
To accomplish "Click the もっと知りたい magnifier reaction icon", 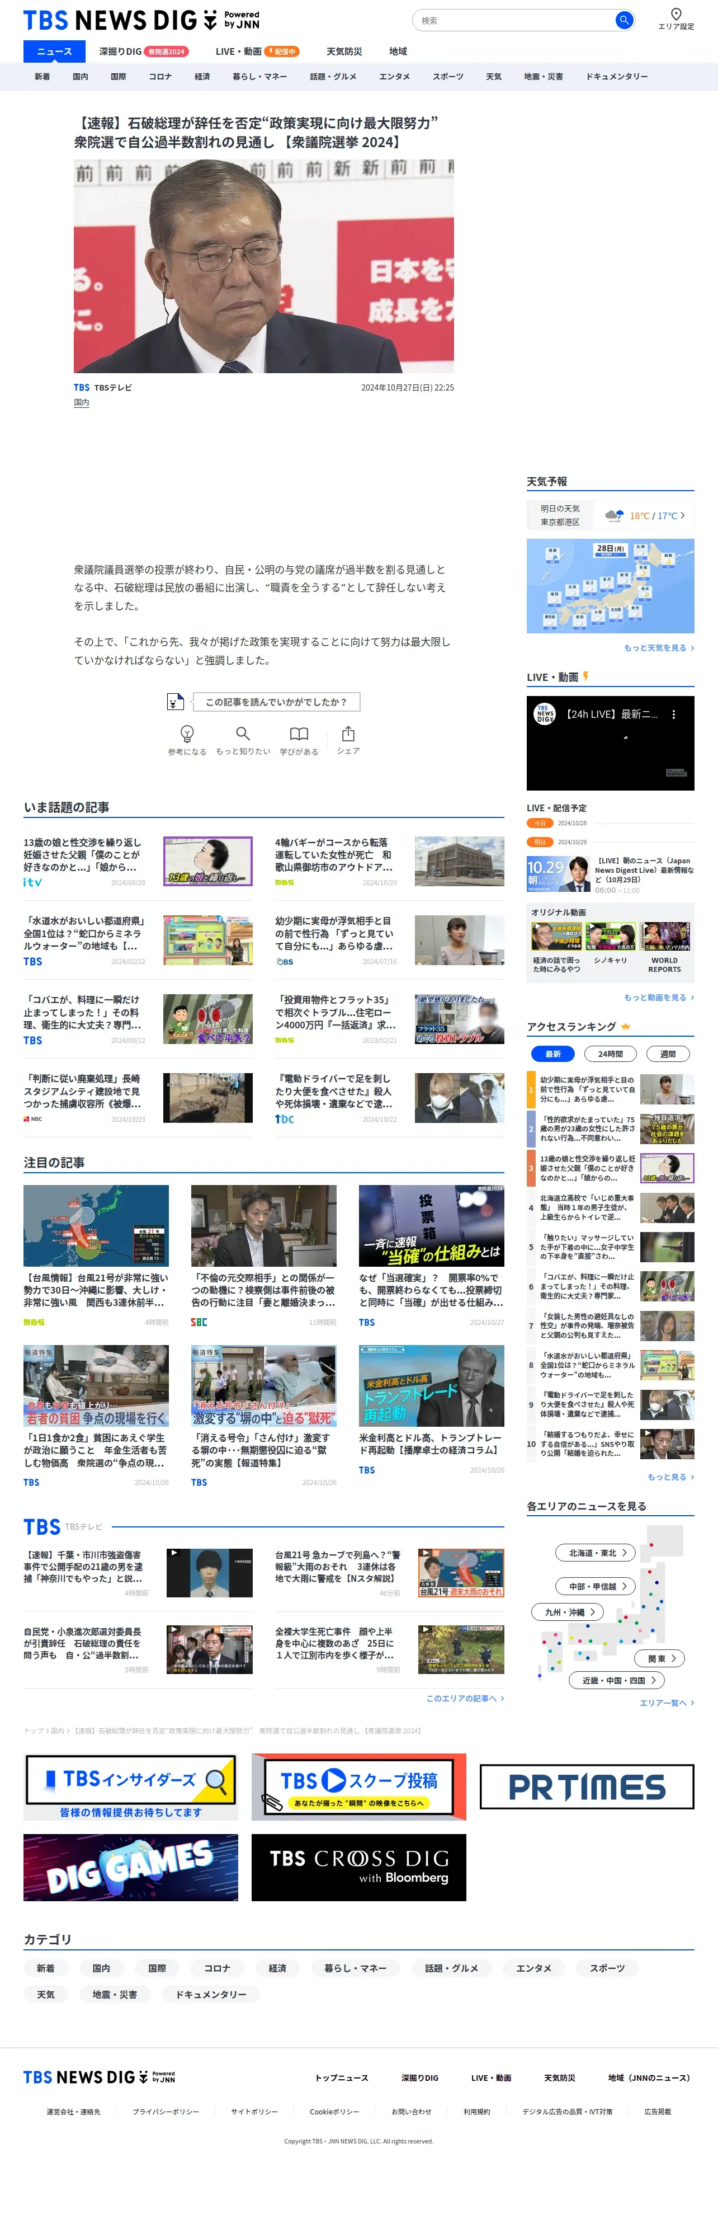I will pyautogui.click(x=243, y=733).
